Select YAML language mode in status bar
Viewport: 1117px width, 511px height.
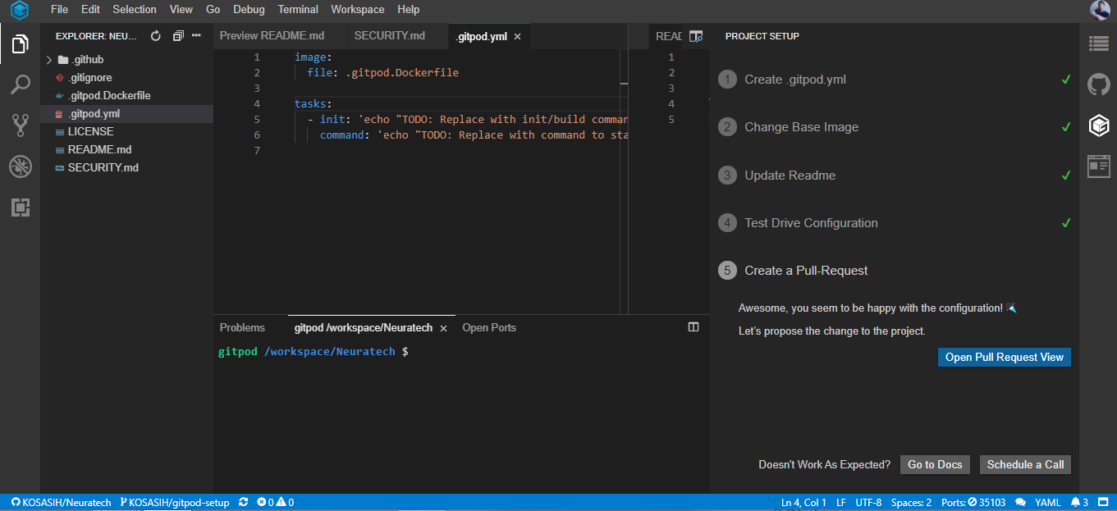click(1048, 502)
